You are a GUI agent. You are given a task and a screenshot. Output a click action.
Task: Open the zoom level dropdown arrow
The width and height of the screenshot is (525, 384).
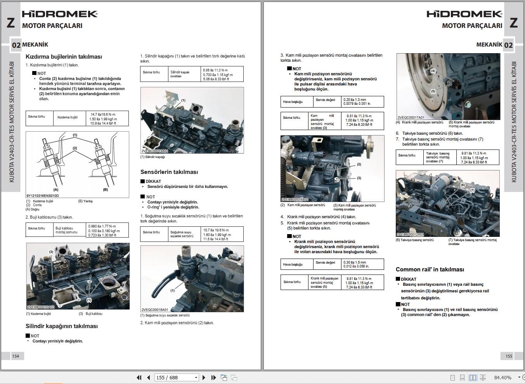pos(519,377)
